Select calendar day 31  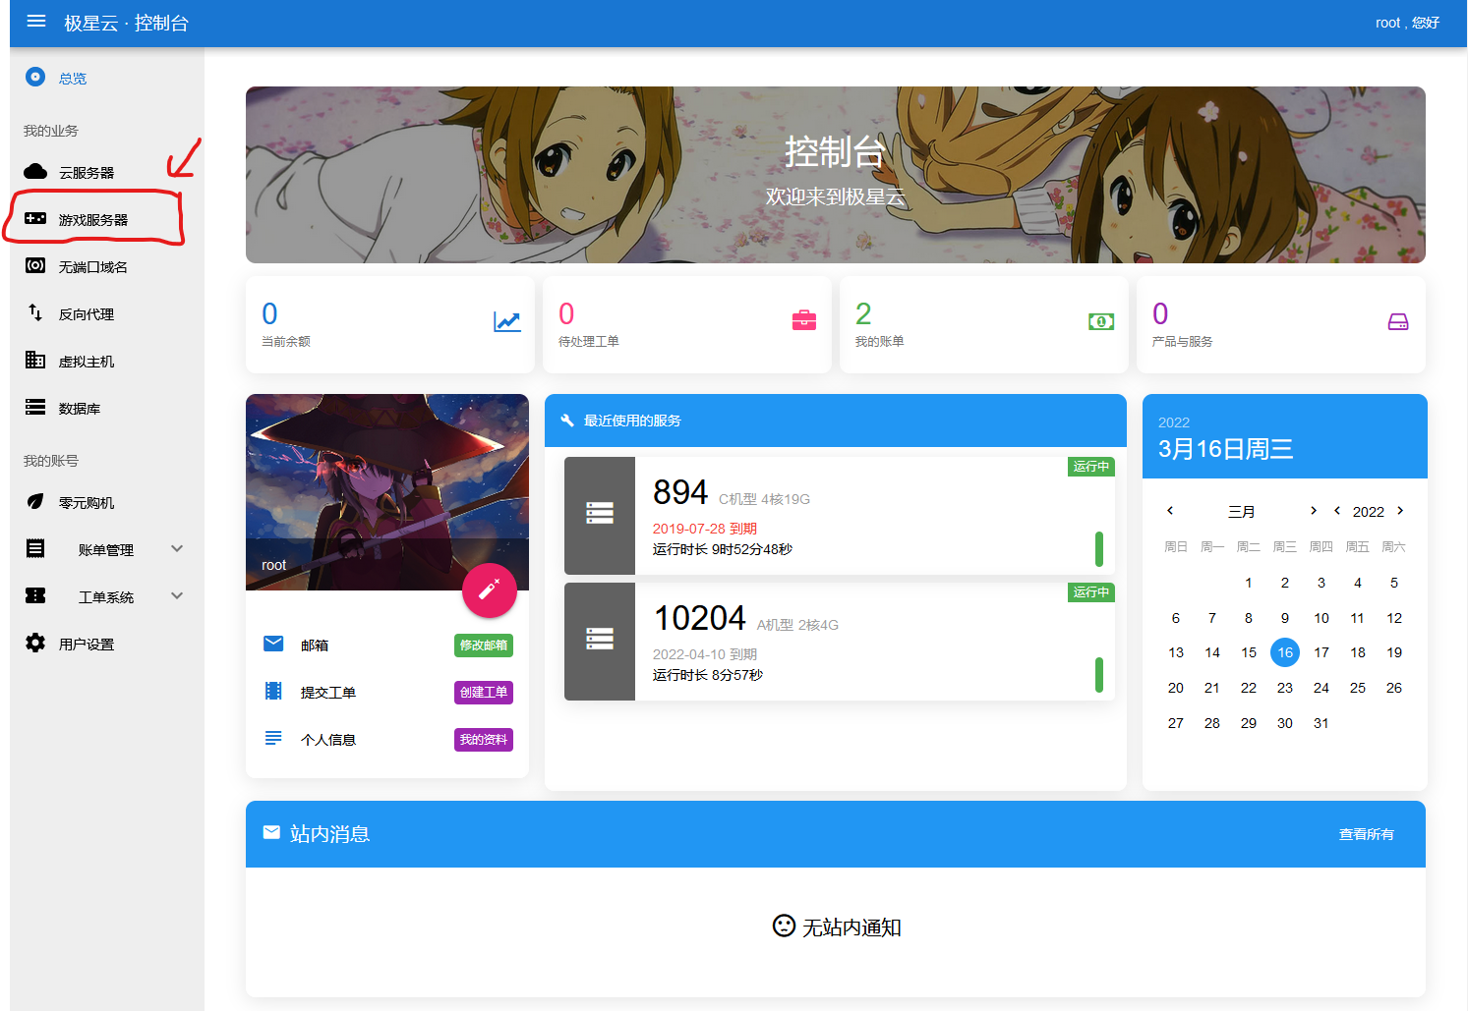(1321, 723)
